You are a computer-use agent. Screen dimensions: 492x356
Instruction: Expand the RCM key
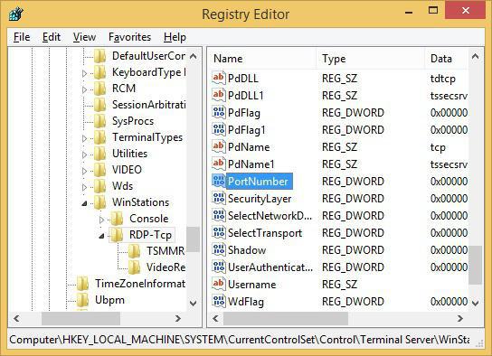point(84,89)
